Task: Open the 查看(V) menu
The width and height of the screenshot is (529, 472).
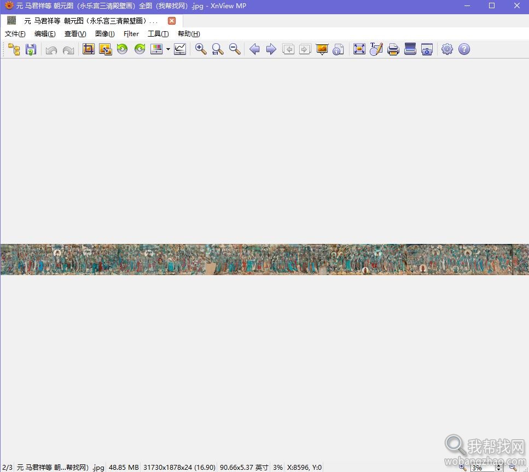Action: coord(75,34)
